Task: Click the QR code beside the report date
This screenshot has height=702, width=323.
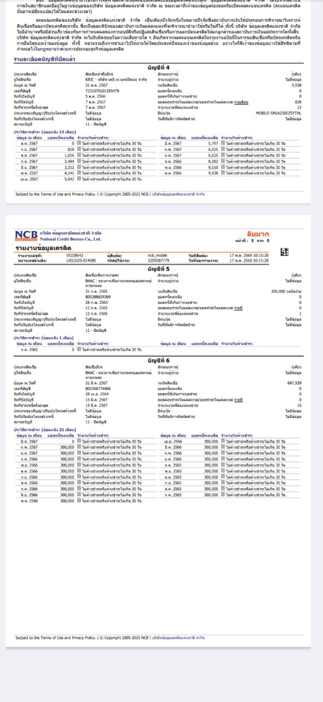Action: [x=284, y=252]
